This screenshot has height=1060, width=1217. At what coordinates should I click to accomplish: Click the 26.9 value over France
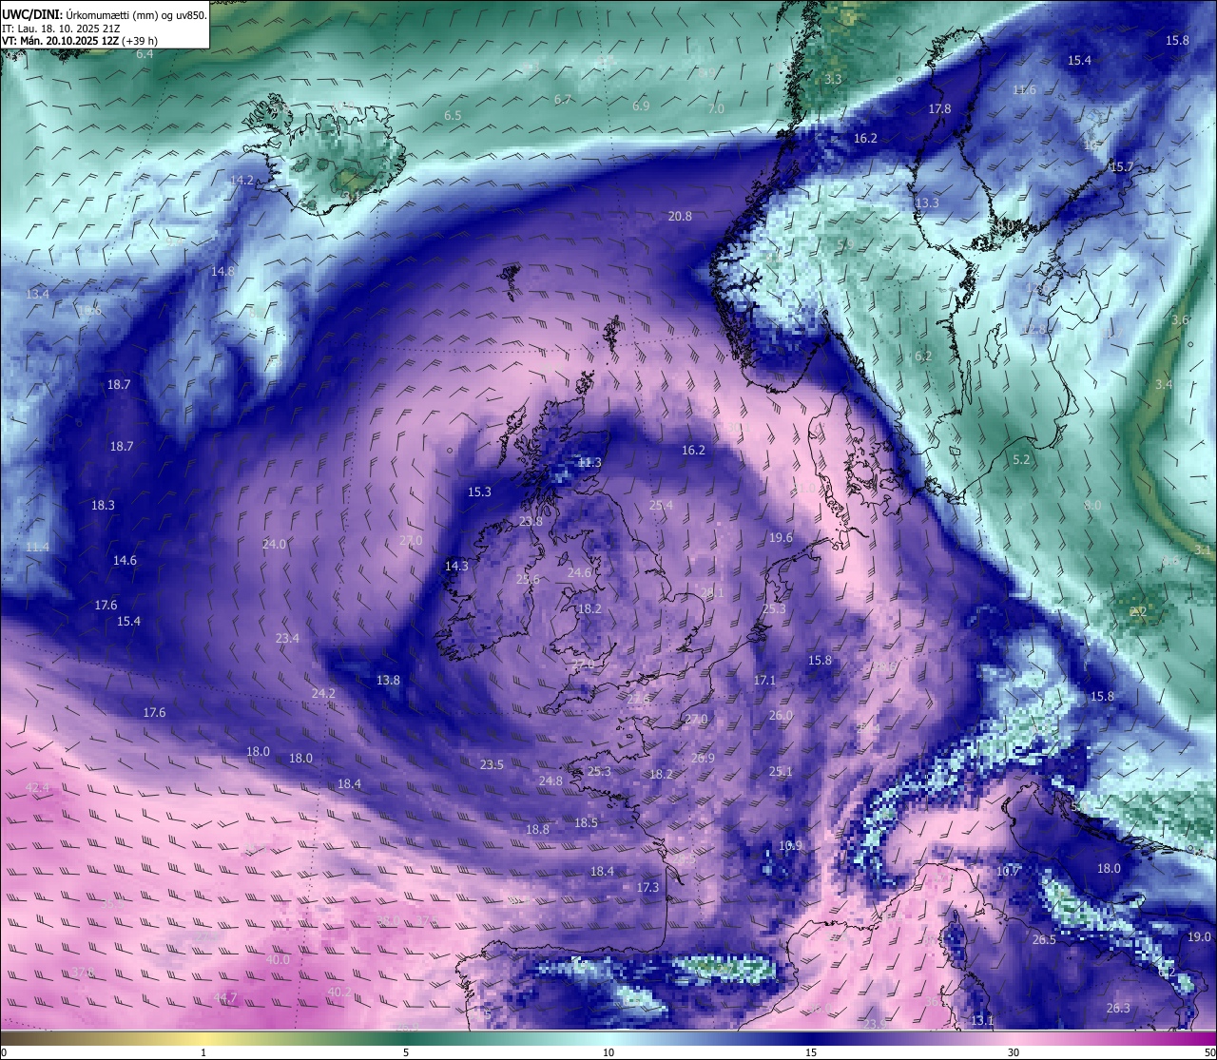click(702, 758)
